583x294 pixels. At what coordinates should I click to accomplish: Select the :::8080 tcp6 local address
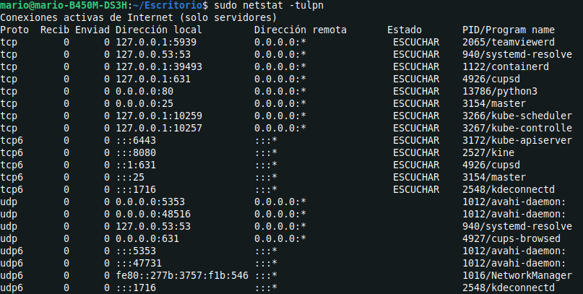[136, 152]
